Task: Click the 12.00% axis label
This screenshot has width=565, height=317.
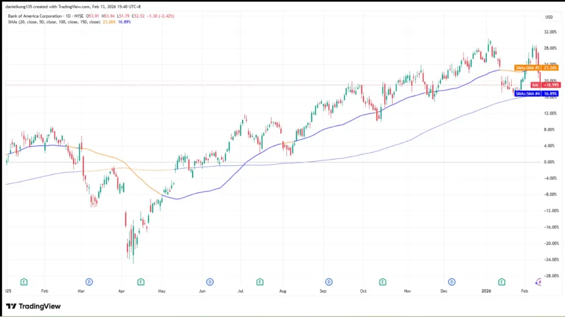Action: pyautogui.click(x=550, y=114)
